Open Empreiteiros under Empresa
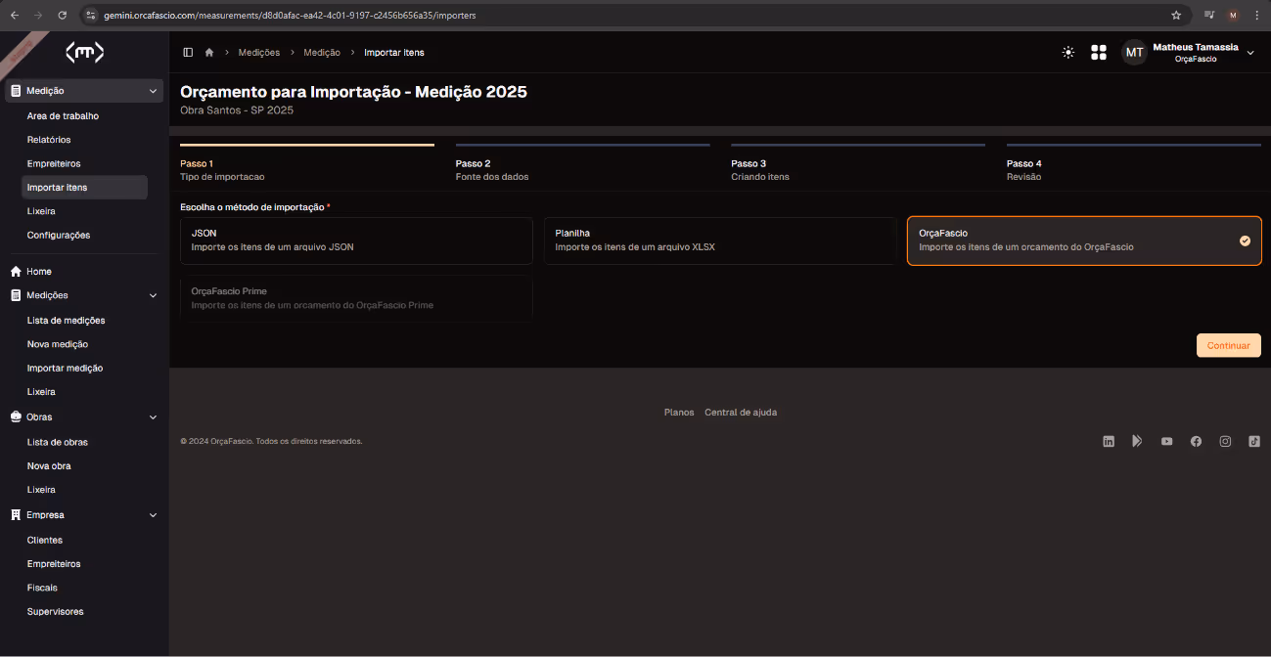This screenshot has height=657, width=1271. click(x=54, y=564)
